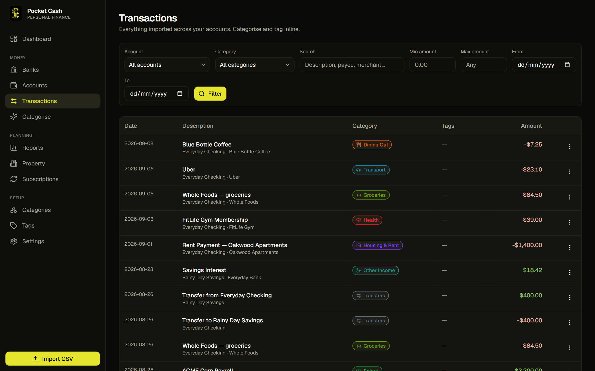
Task: Open calendar picker icon in From date field
Action: pos(567,65)
